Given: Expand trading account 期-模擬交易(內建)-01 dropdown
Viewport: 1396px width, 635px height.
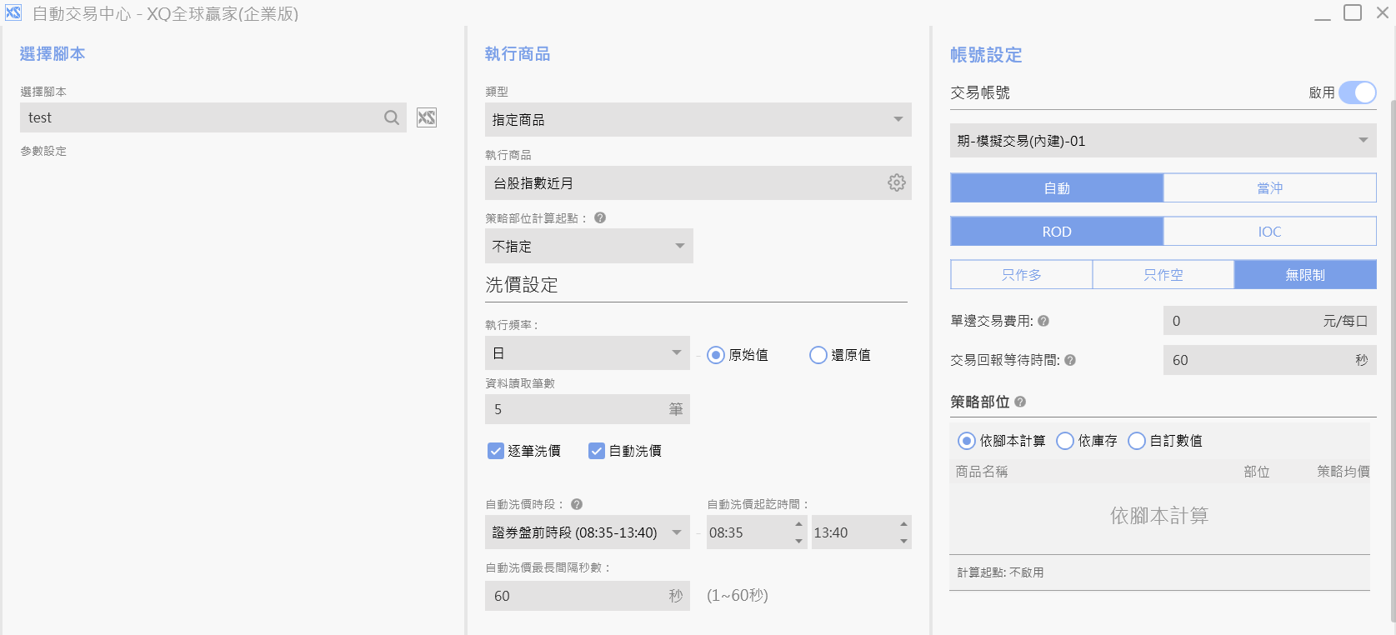Looking at the screenshot, I should [1363, 140].
